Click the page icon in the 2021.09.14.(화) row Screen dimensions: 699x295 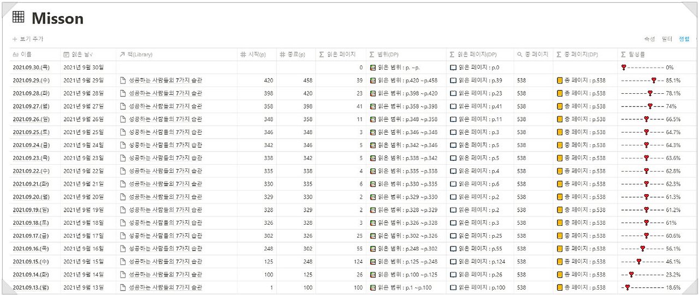coord(123,274)
